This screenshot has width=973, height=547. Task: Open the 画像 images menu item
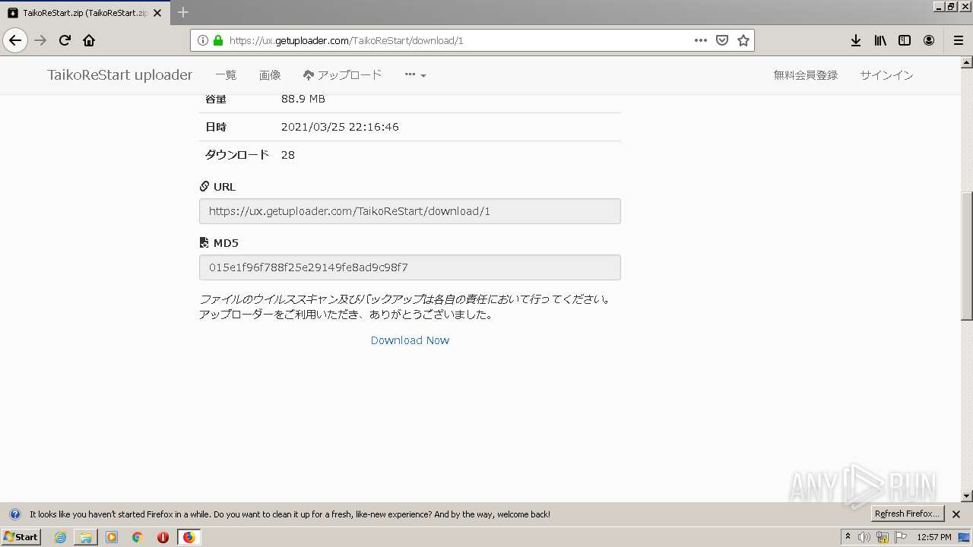[270, 75]
